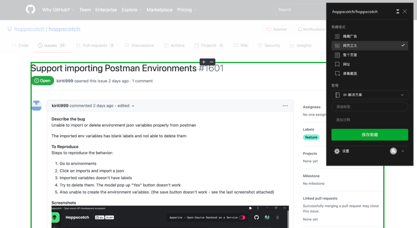Open the Why GitHub? menu
This screenshot has height=228, width=417.
[58, 10]
